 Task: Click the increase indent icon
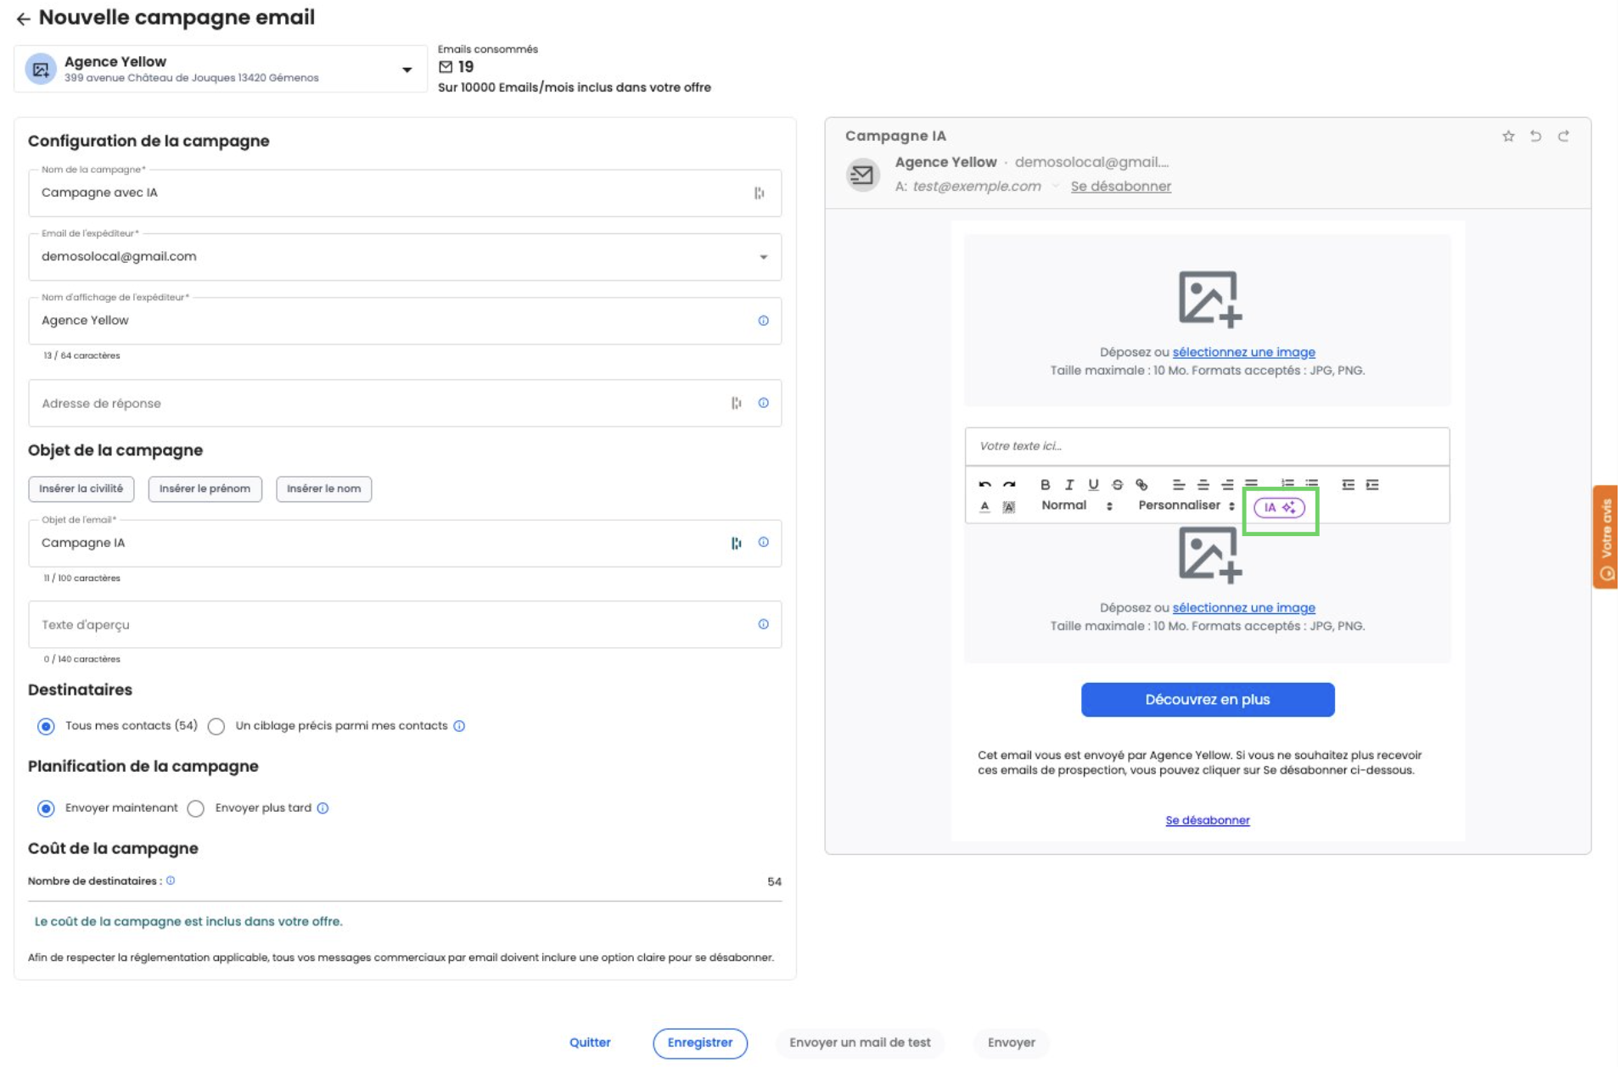pyautogui.click(x=1374, y=485)
